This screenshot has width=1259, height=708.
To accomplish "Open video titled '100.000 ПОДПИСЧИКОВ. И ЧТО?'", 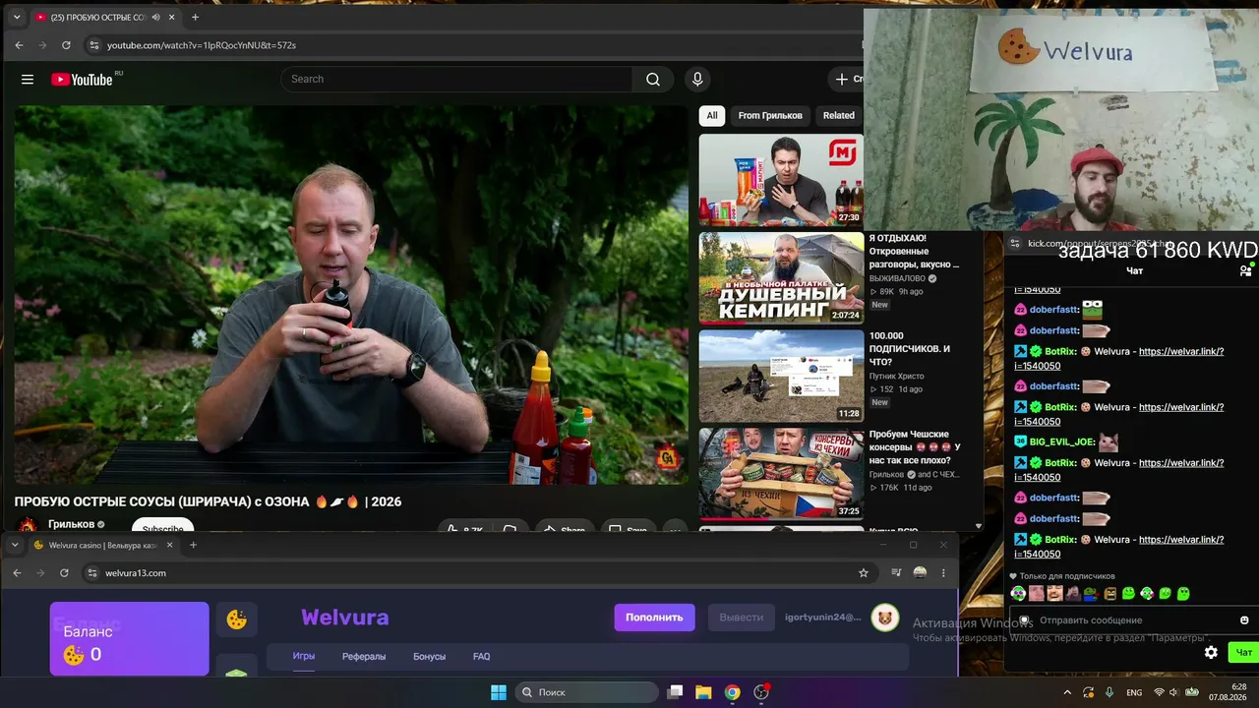I will pos(910,349).
